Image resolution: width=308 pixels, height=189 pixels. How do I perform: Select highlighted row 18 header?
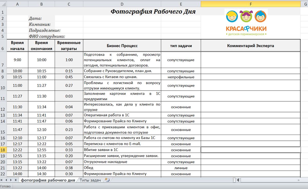coord(3,150)
